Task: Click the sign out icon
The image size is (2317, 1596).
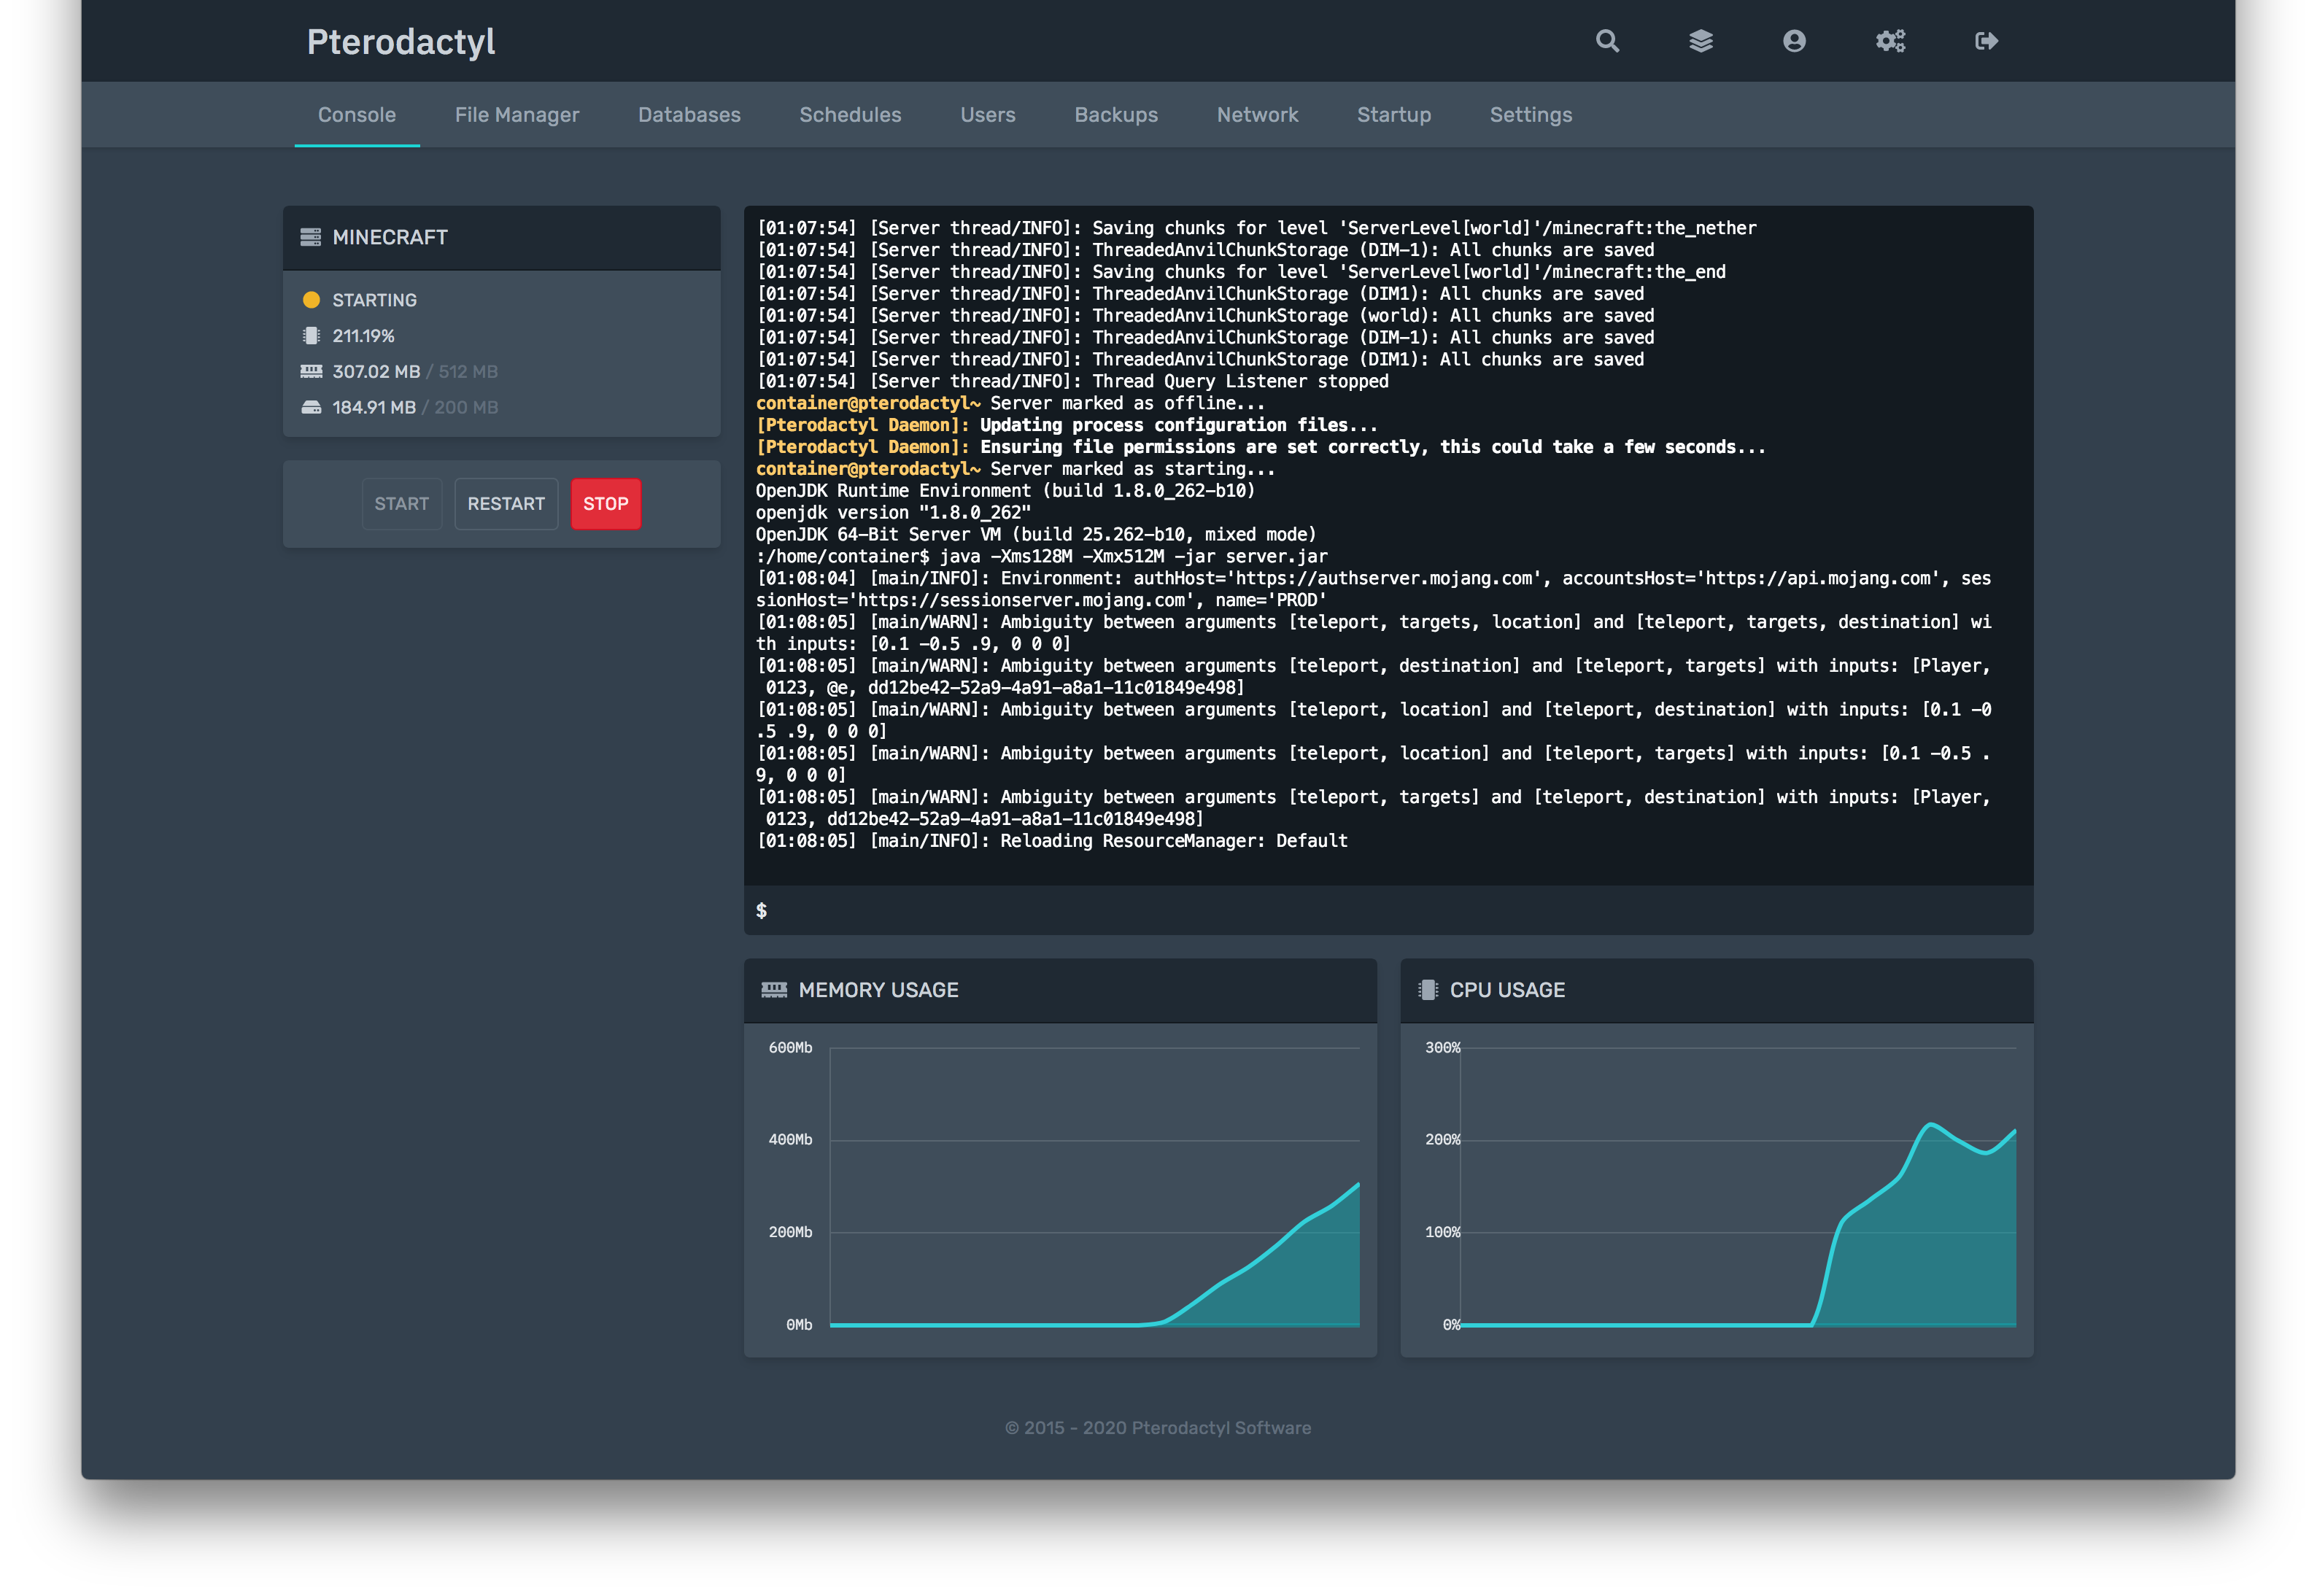Action: click(1986, 41)
